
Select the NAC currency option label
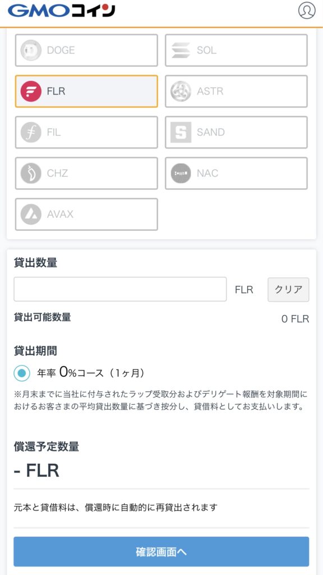point(207,174)
